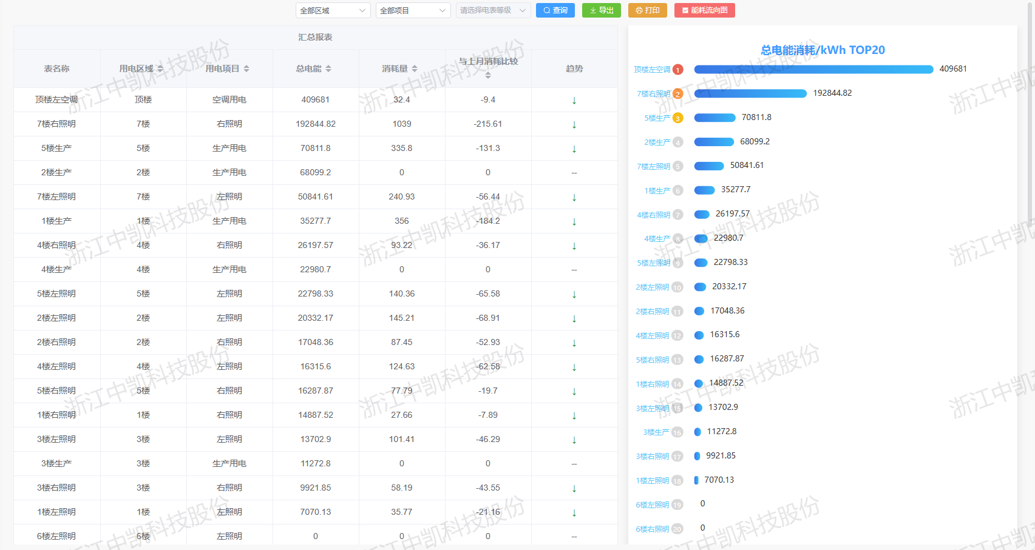This screenshot has width=1035, height=550.
Task: Sort by 与上月消耗比较 column icon
Action: 488,75
